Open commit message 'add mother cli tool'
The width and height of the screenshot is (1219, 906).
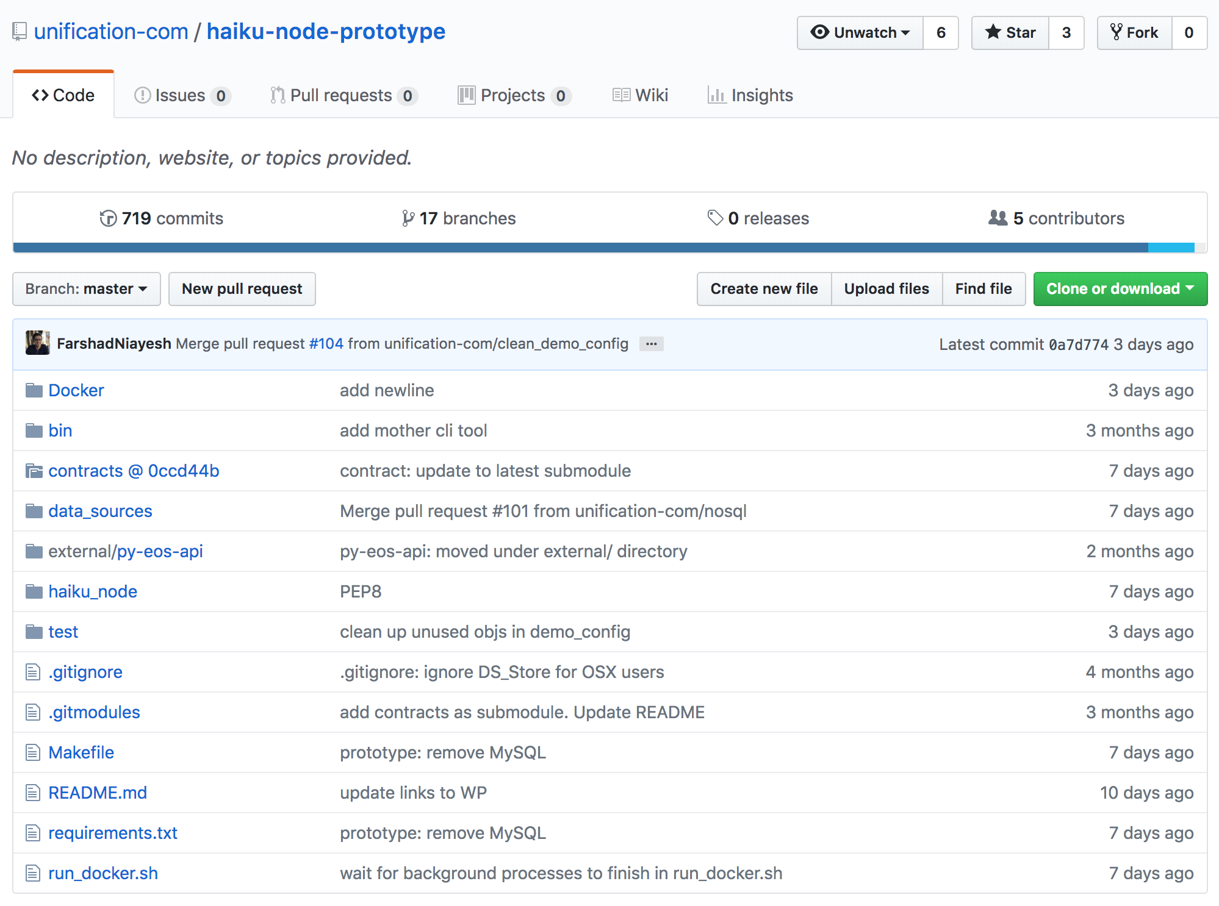(414, 430)
